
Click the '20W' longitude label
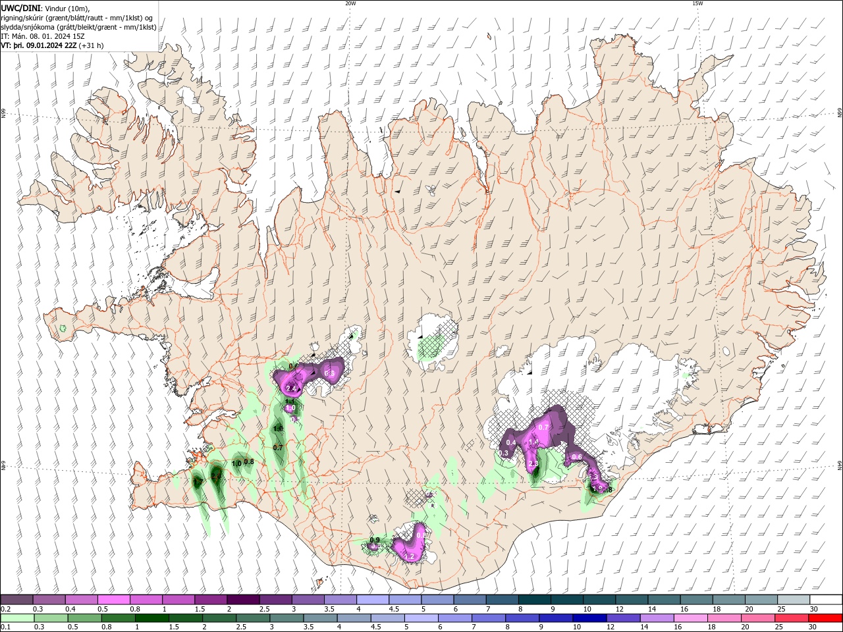point(350,3)
